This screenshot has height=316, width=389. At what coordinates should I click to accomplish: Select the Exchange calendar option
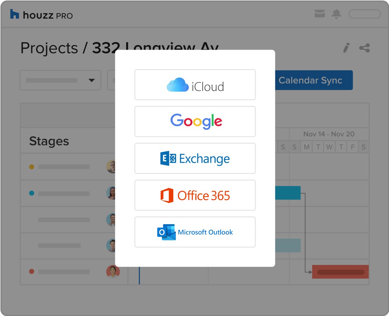195,158
